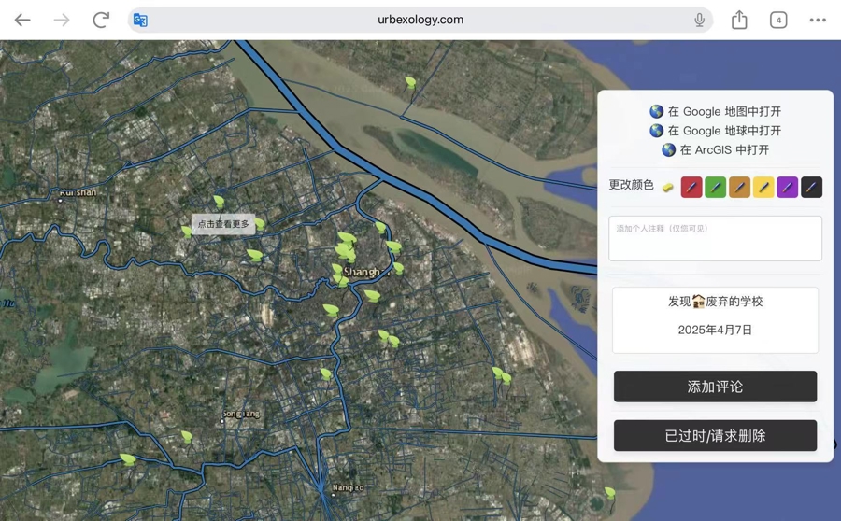Show the open tabs switcher

[x=778, y=20]
